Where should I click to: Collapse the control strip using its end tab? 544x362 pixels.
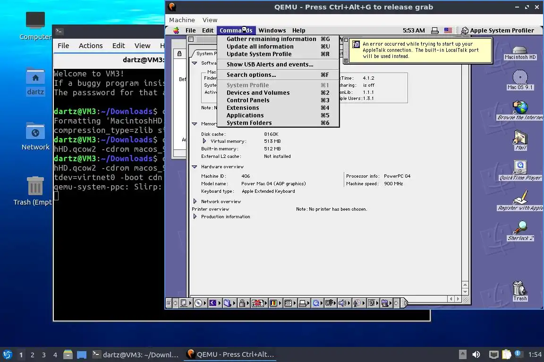405,304
